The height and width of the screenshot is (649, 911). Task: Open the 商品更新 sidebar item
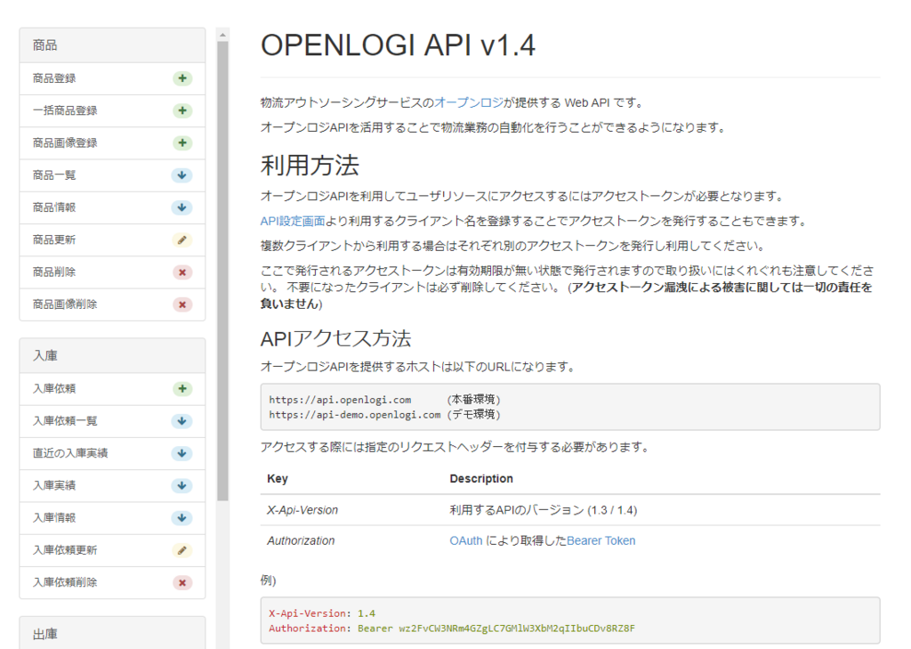112,239
